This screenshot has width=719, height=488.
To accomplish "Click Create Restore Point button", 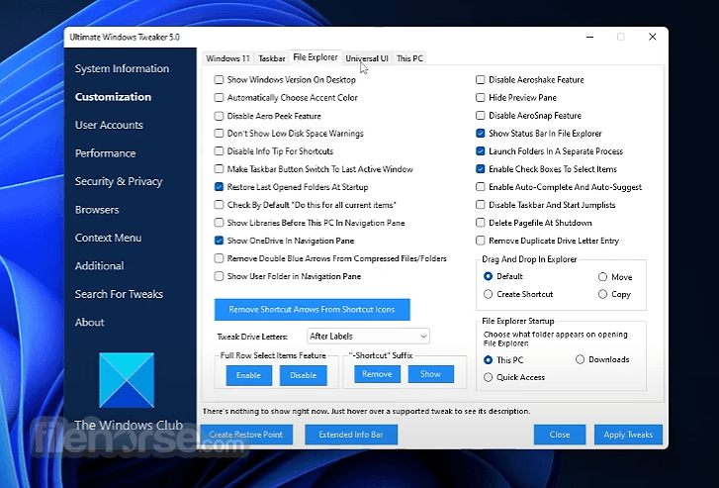I will pyautogui.click(x=246, y=435).
